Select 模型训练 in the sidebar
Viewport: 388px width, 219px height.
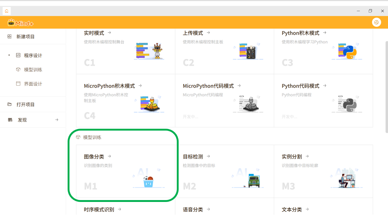pos(33,70)
